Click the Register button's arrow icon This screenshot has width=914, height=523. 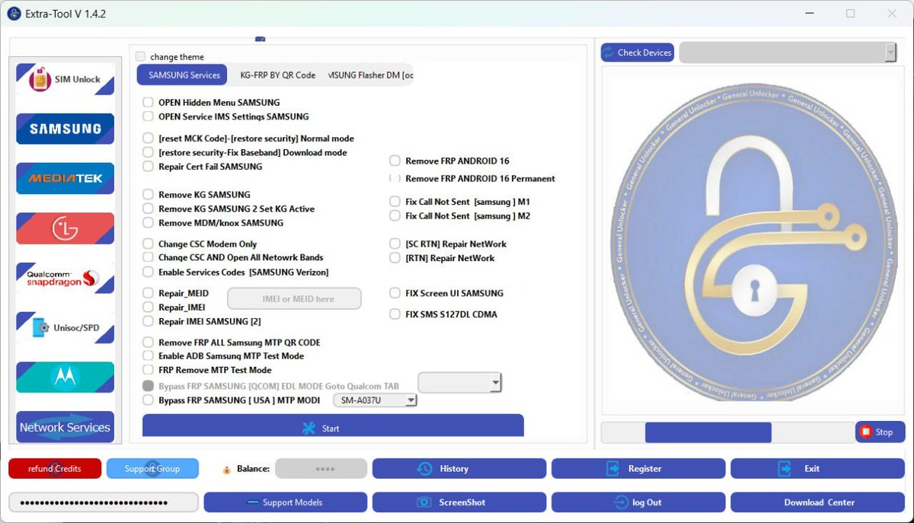pos(613,468)
